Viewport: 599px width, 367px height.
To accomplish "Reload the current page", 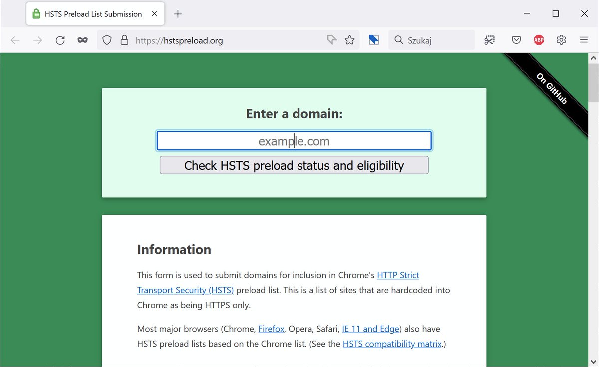I will 60,40.
